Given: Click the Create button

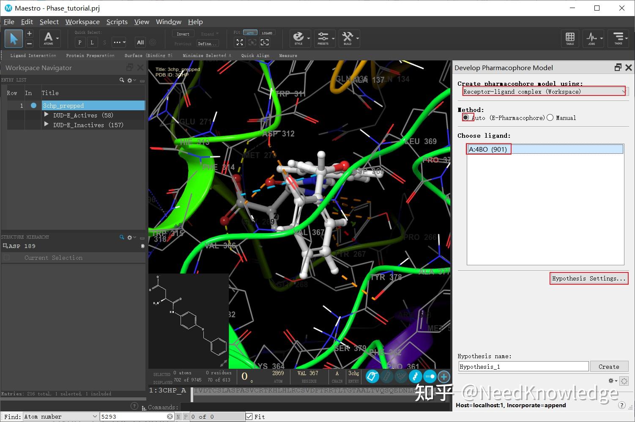Looking at the screenshot, I should pos(609,366).
